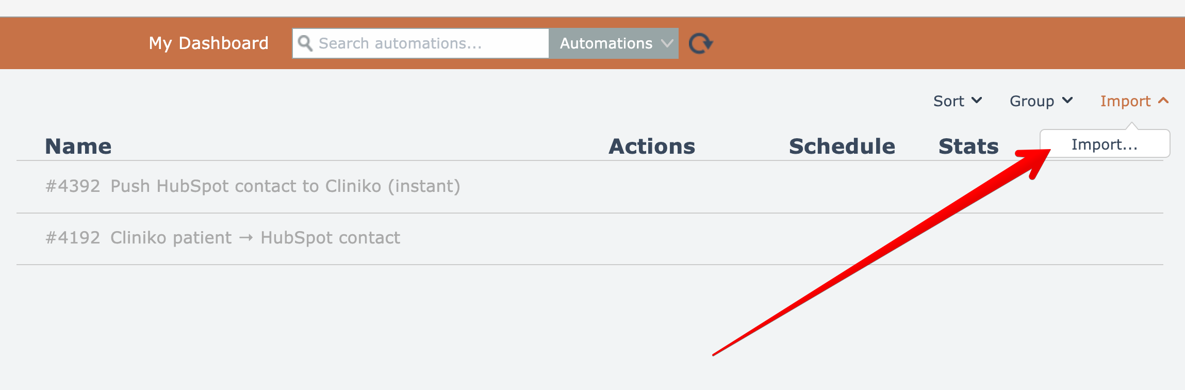Click the chevron next to Sort
This screenshot has height=390, width=1185.
click(x=977, y=100)
